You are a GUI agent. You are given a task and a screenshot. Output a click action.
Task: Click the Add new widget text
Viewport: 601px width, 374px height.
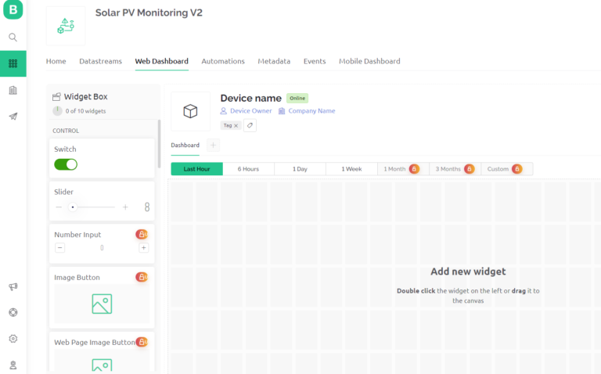(468, 272)
